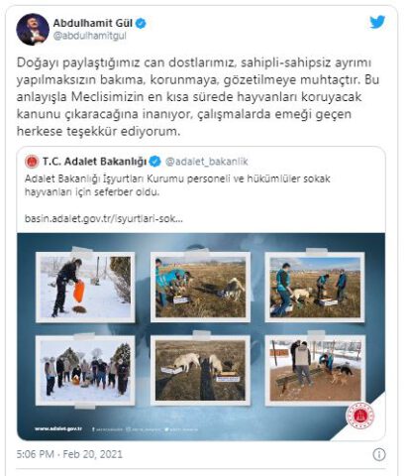Image resolution: width=406 pixels, height=476 pixels.
Task: Open the bottom right photo with the bench
Action: click(x=315, y=371)
